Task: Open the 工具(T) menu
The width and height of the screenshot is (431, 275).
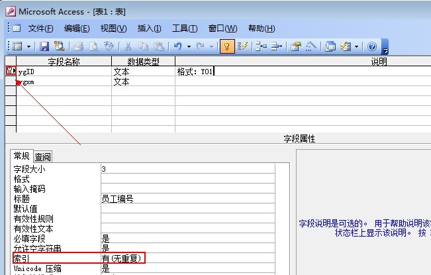Action: (x=185, y=28)
